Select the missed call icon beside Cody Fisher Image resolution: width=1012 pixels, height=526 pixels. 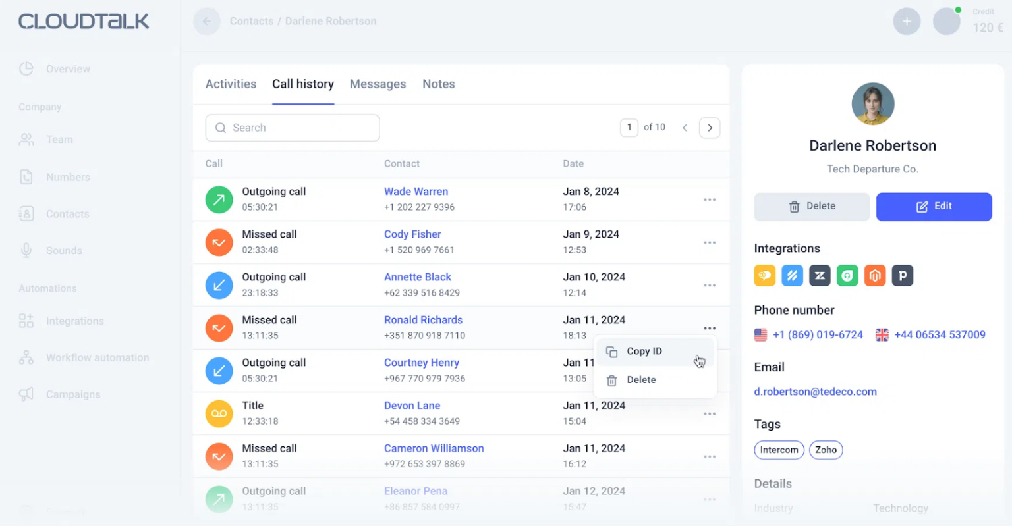tap(219, 242)
